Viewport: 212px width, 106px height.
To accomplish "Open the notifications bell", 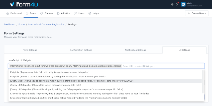I will (x=177, y=4).
